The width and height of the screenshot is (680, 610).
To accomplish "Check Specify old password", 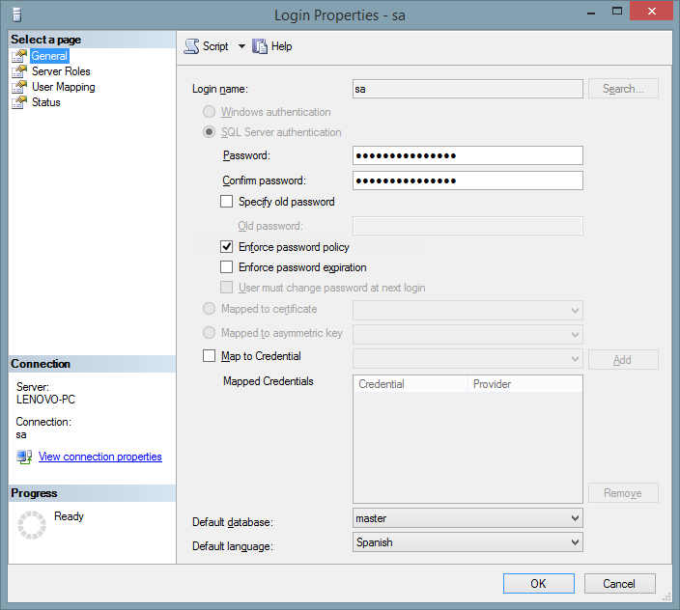I will [226, 202].
